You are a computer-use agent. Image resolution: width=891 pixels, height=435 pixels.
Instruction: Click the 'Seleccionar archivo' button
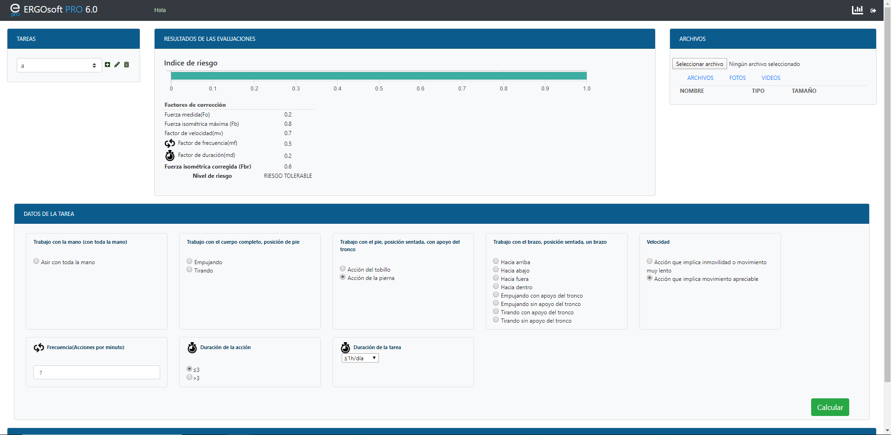(699, 64)
